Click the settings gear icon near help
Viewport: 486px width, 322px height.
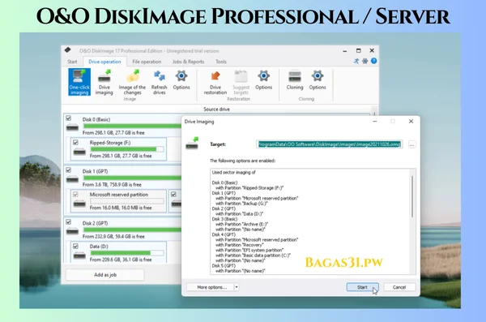click(365, 61)
